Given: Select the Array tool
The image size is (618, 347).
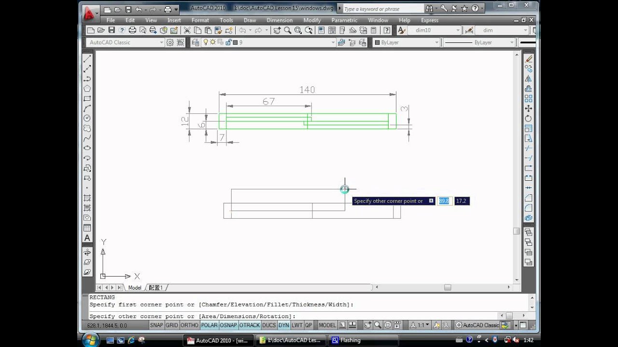Looking at the screenshot, I should (x=529, y=99).
